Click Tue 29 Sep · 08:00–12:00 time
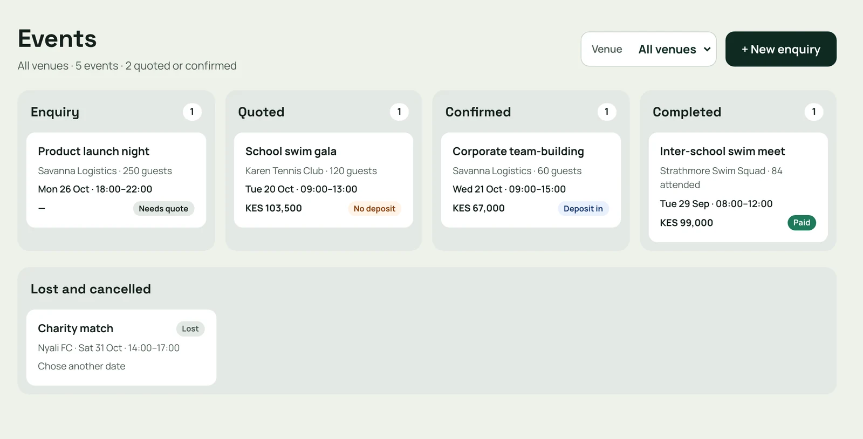Image resolution: width=863 pixels, height=439 pixels. pos(716,204)
